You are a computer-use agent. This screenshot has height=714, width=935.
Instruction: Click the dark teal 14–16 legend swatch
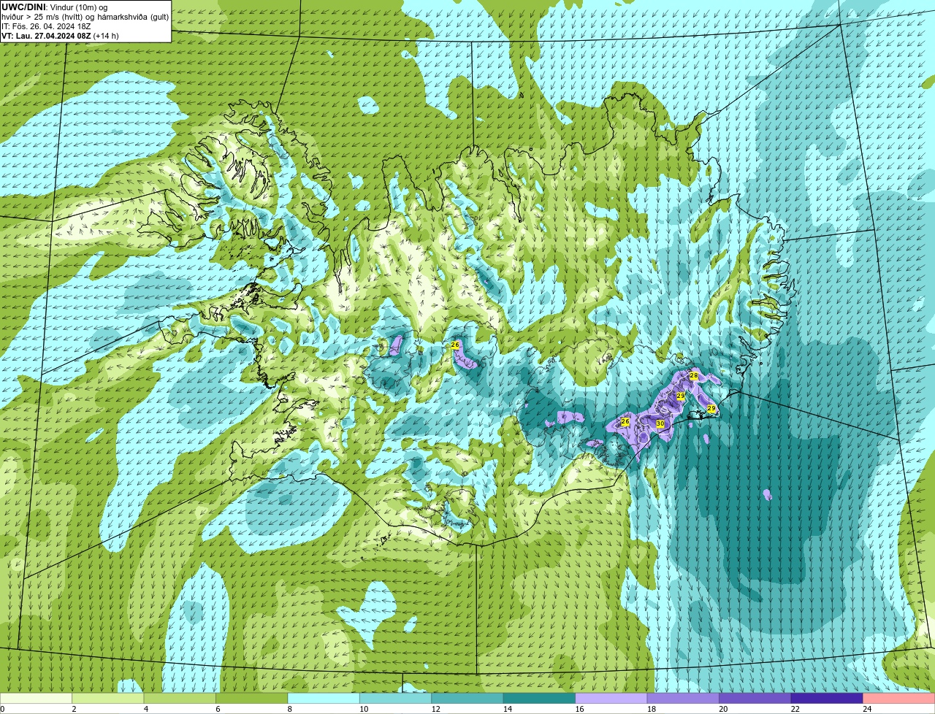pyautogui.click(x=539, y=698)
